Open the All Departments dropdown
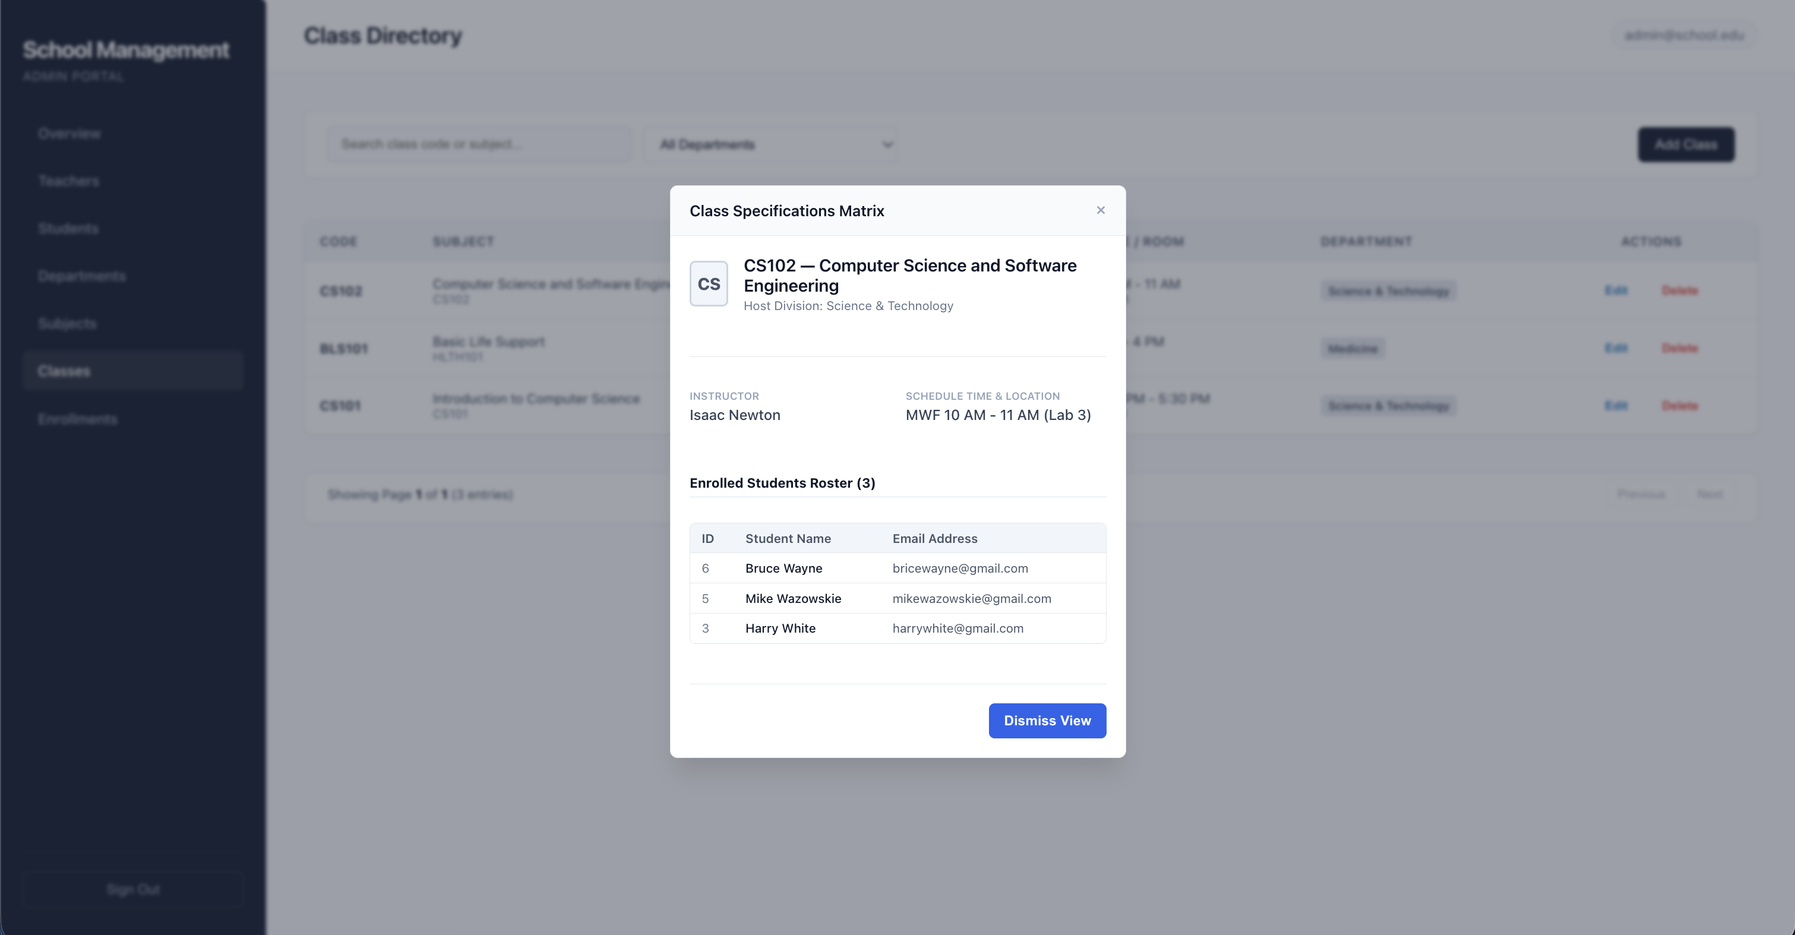 pyautogui.click(x=770, y=144)
